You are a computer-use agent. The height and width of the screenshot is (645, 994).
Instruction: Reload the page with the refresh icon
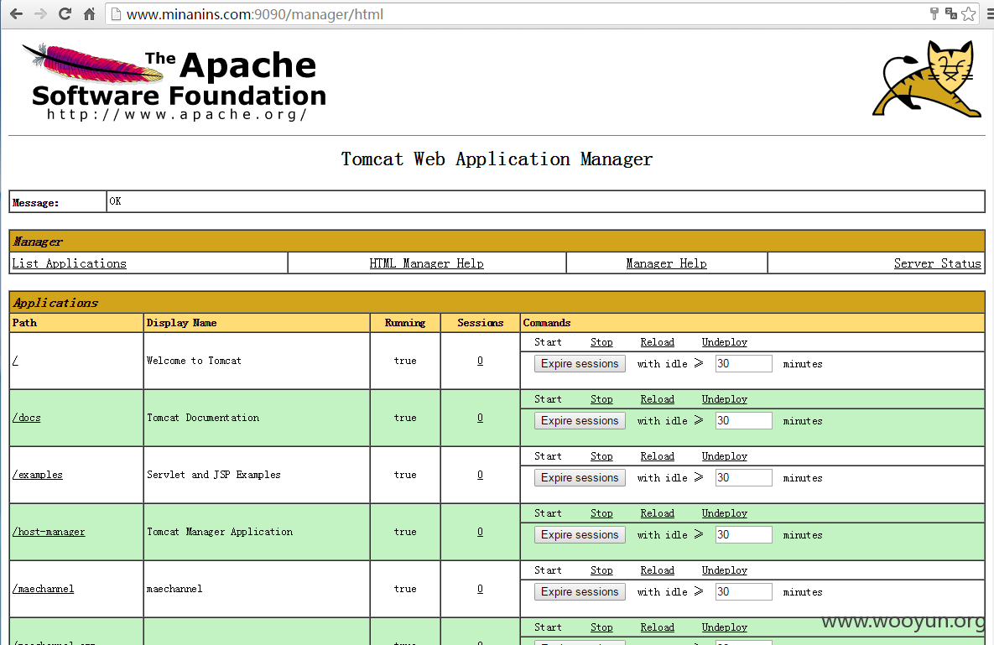click(x=65, y=14)
